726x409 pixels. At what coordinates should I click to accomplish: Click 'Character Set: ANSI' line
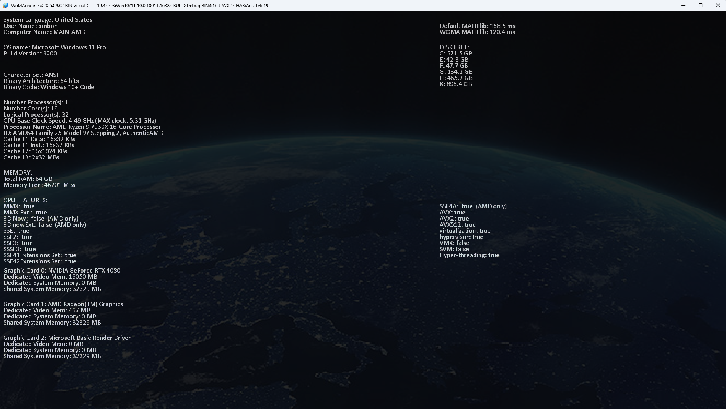[31, 75]
